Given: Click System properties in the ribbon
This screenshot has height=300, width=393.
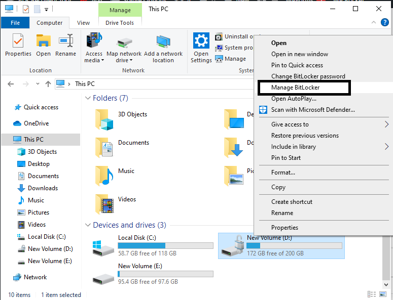Looking at the screenshot, I should pos(234,48).
